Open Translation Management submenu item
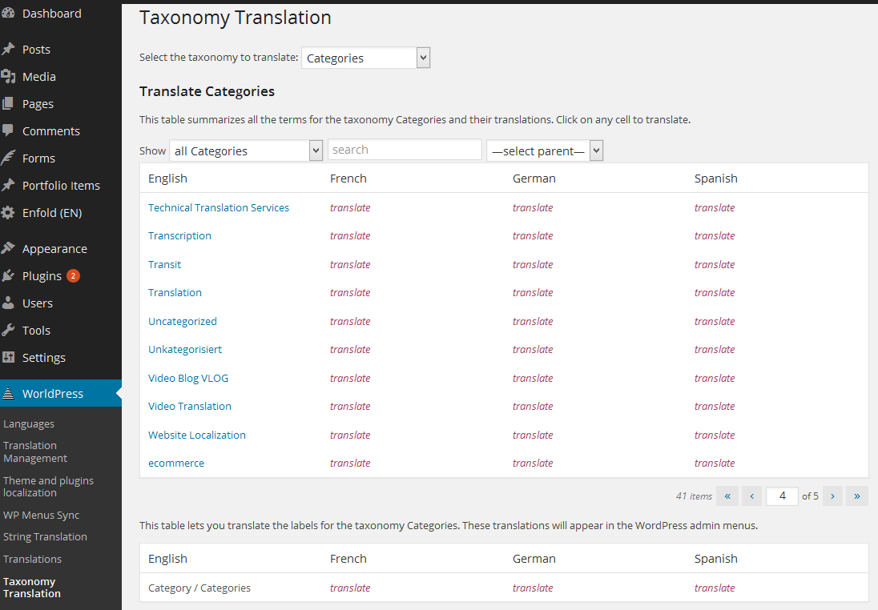 [x=34, y=451]
